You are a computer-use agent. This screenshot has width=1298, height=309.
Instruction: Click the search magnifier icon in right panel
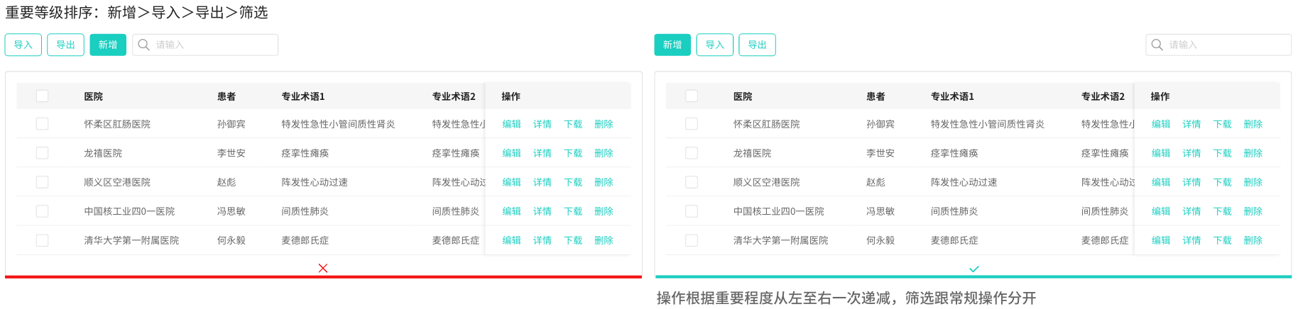[1157, 45]
